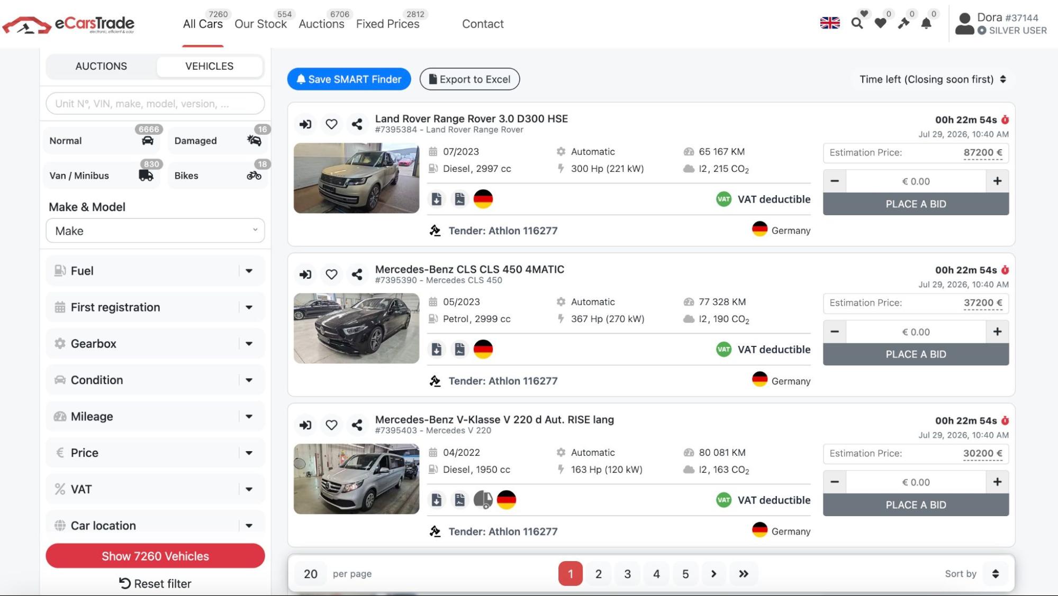The width and height of the screenshot is (1058, 596).
Task: Jump to last page double arrow
Action: tap(743, 574)
